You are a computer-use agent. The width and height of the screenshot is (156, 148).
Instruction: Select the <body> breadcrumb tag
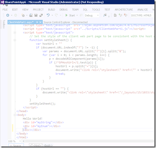coord(48,145)
